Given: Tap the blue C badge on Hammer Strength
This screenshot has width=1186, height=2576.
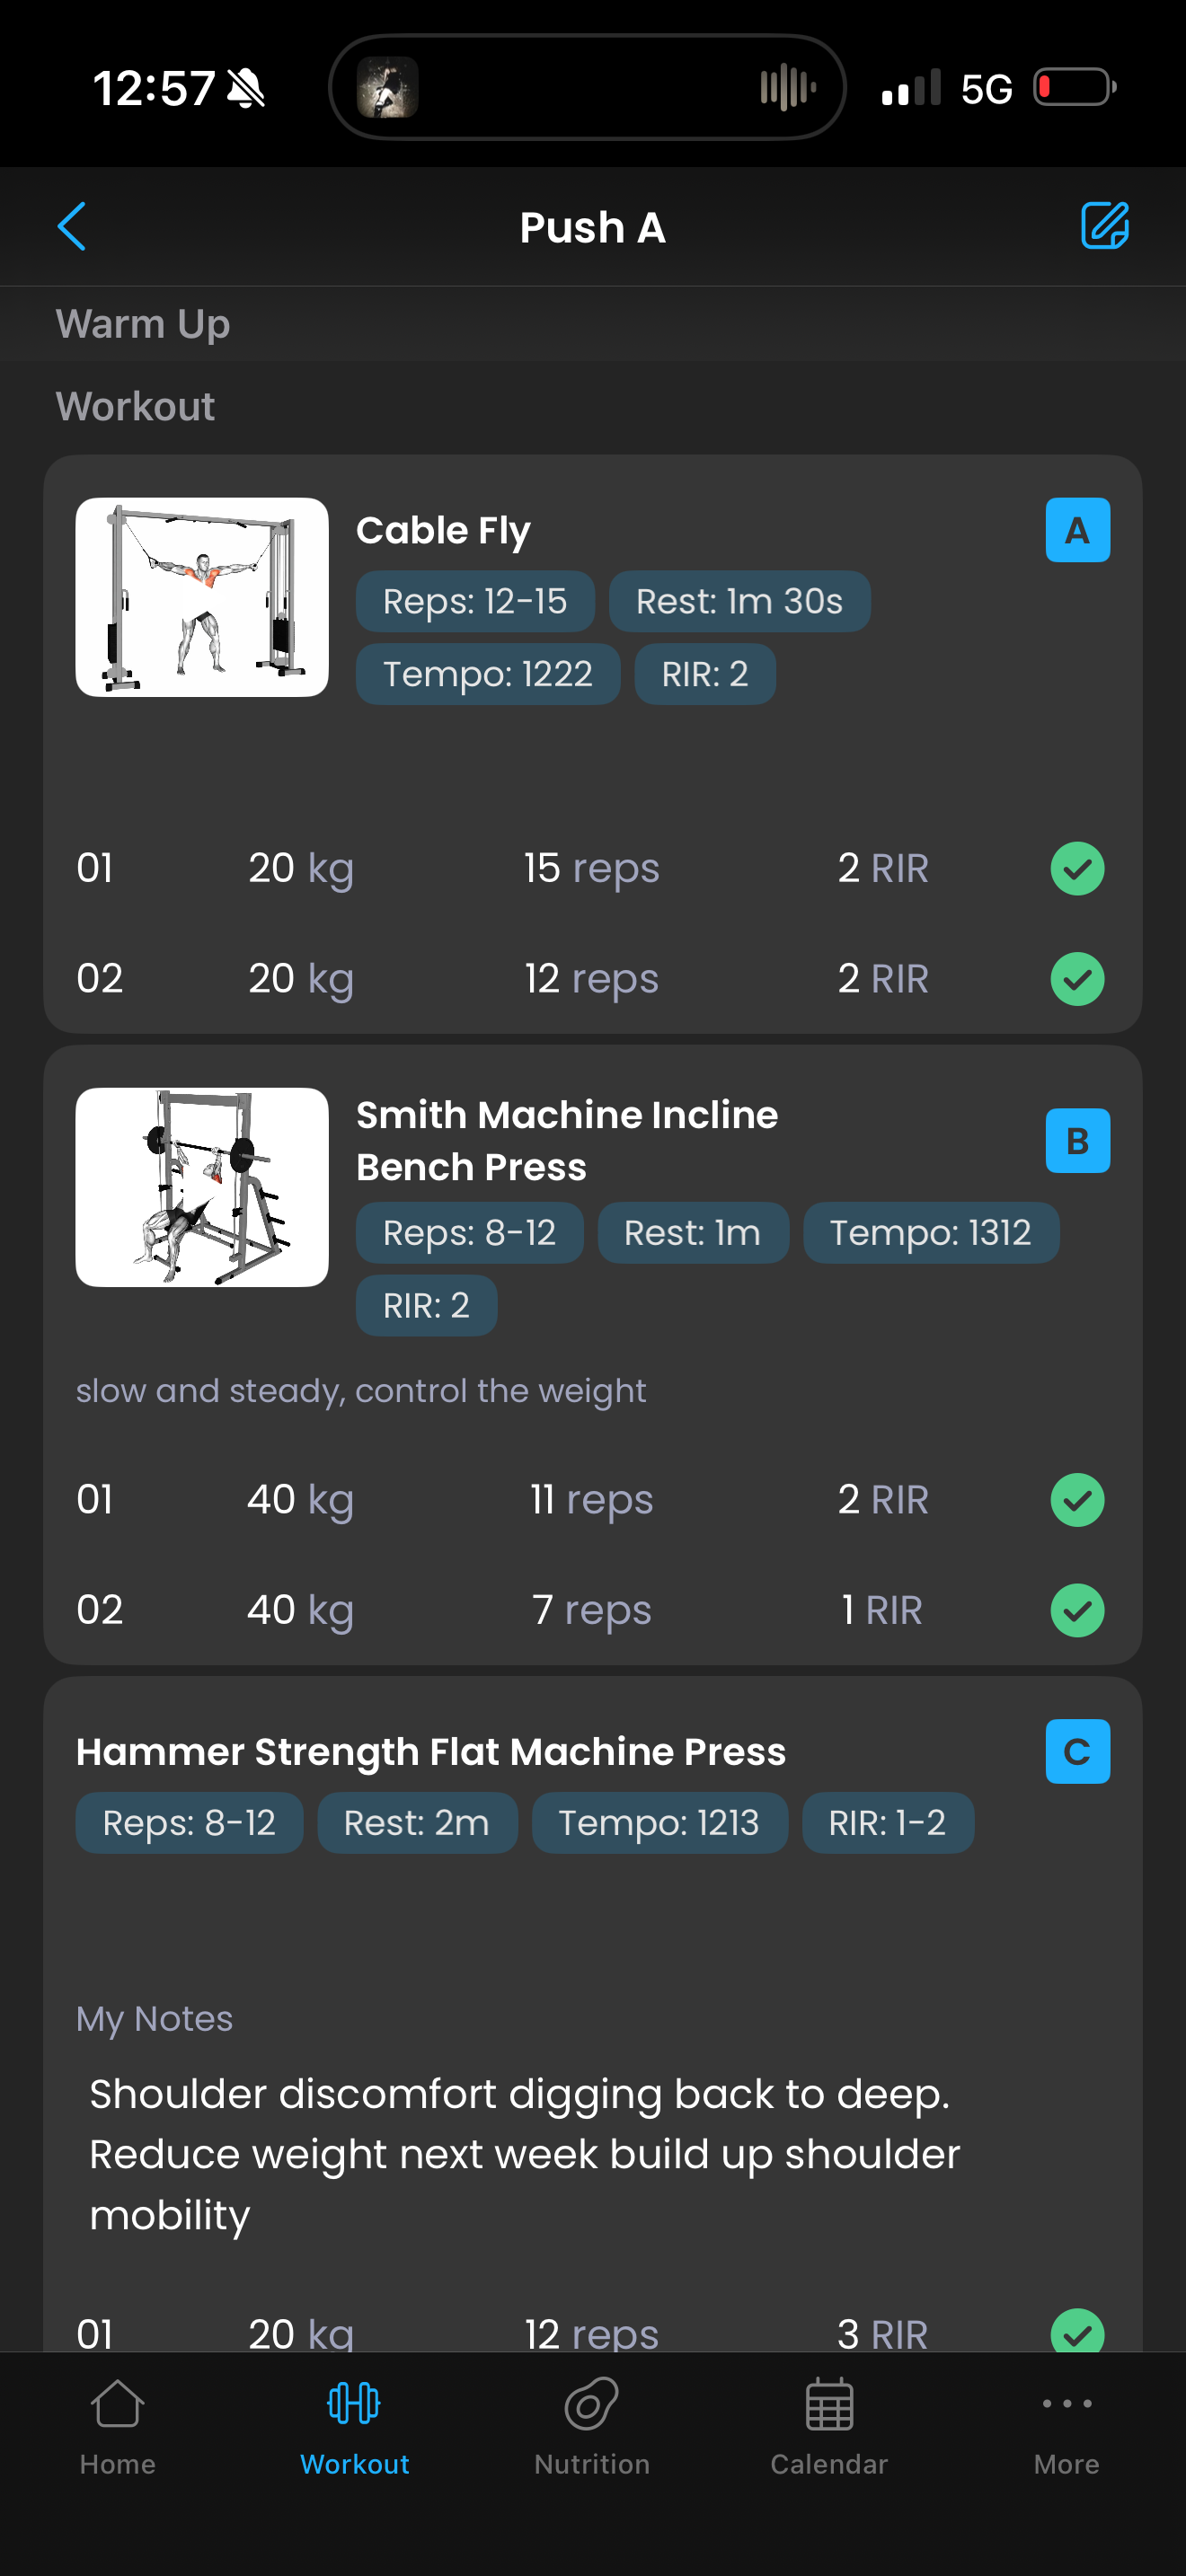Looking at the screenshot, I should 1077,1751.
